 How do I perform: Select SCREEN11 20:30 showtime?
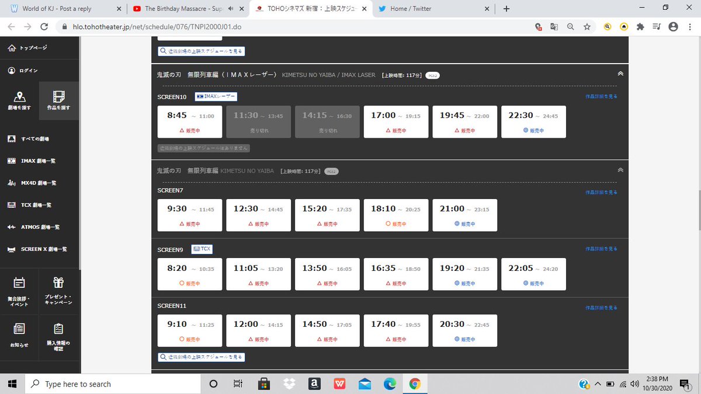465,331
